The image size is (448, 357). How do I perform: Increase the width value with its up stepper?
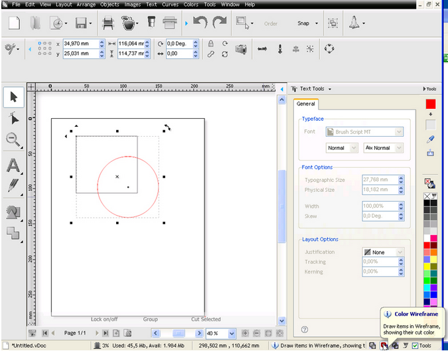147,42
